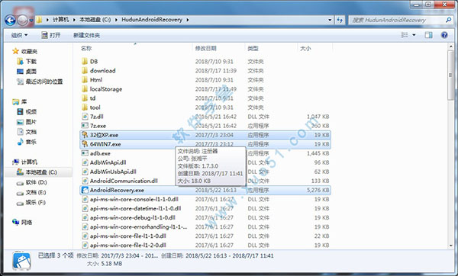Open the address bar history dropdown

pyautogui.click(x=330, y=20)
